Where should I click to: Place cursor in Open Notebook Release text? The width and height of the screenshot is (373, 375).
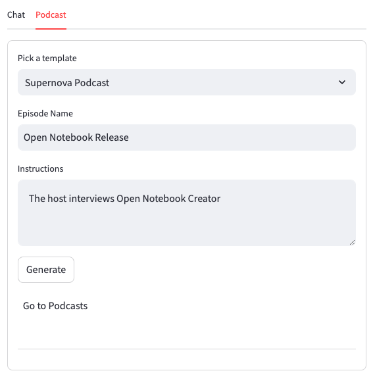pyautogui.click(x=76, y=137)
